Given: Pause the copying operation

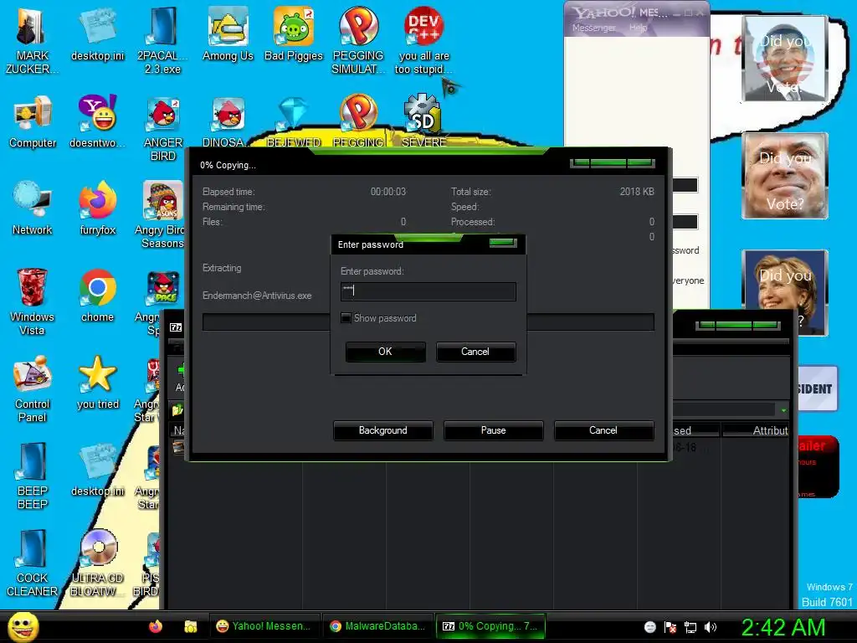Looking at the screenshot, I should [494, 430].
